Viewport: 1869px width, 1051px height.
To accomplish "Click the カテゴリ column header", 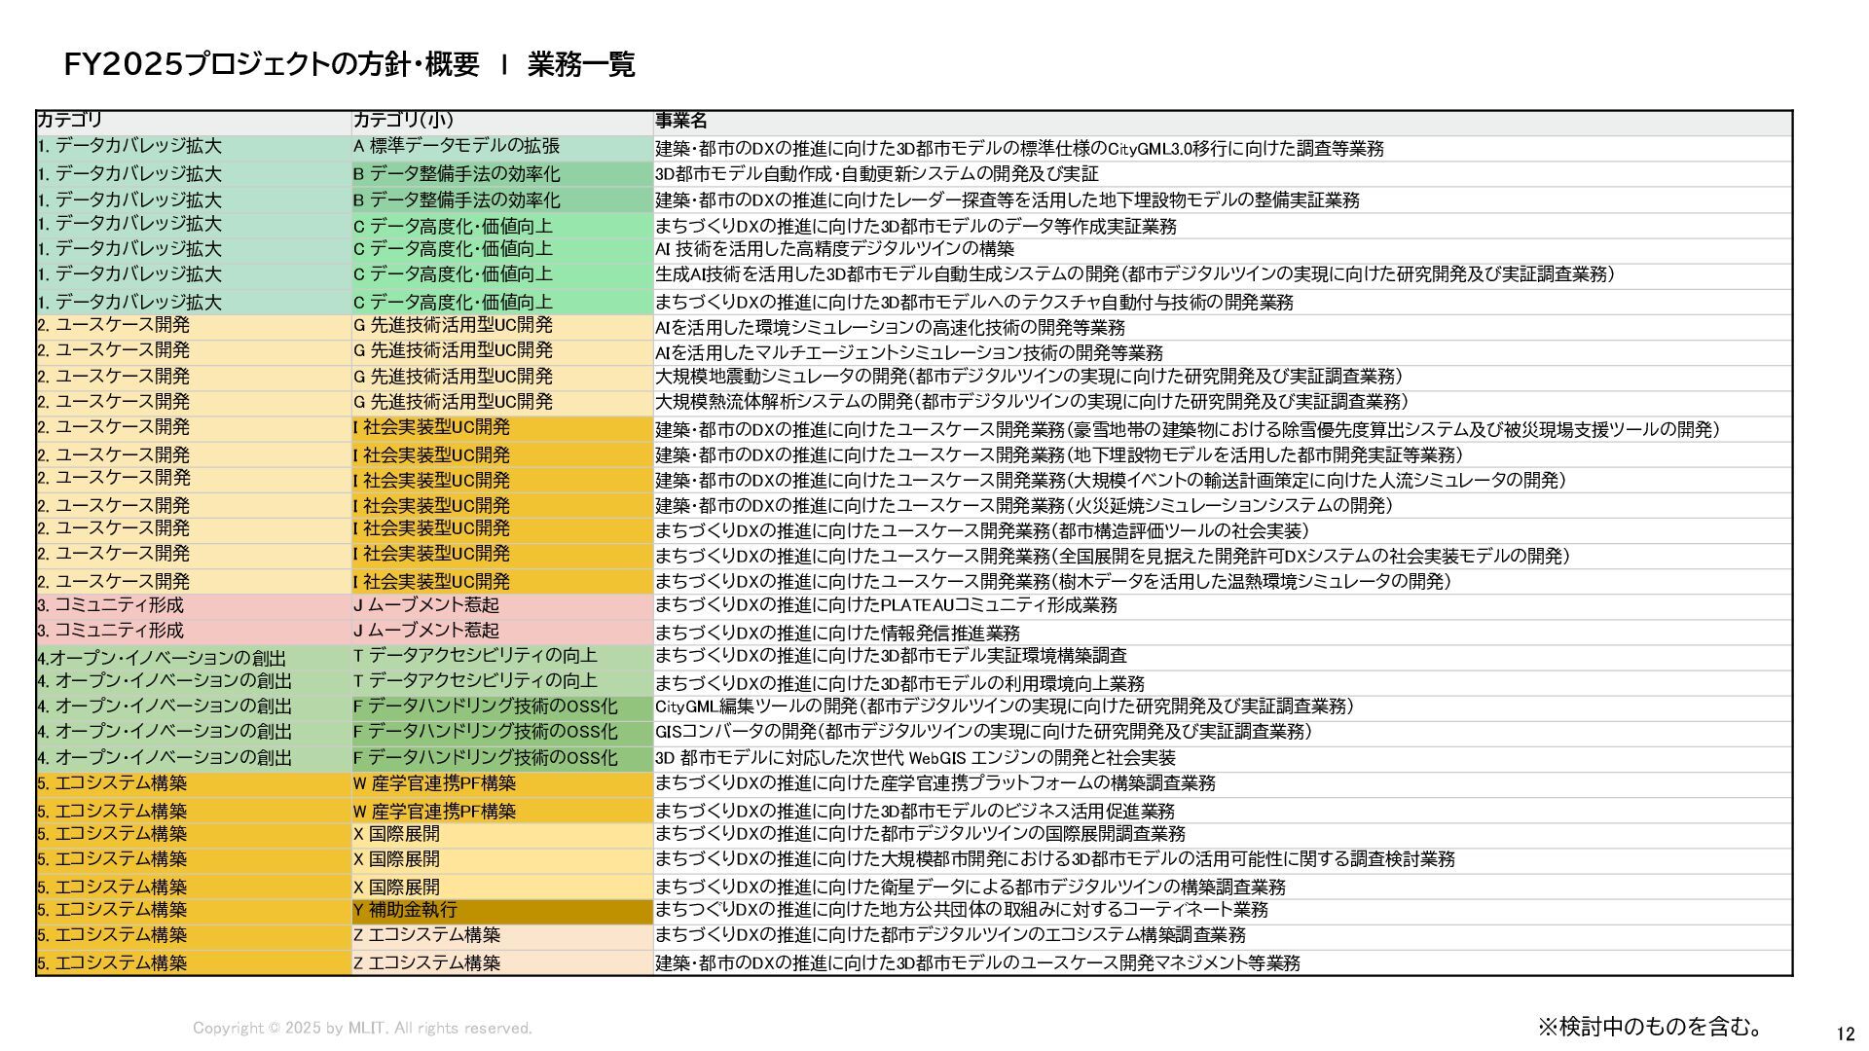I will 70,121.
